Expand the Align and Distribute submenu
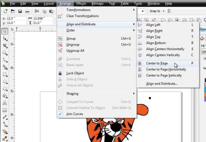This screenshot has width=206, height=142. pyautogui.click(x=97, y=24)
